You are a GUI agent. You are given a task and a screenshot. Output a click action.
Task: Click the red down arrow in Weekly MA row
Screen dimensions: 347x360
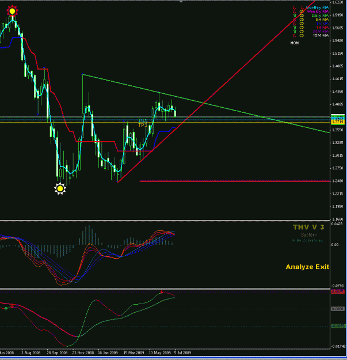coord(295,12)
